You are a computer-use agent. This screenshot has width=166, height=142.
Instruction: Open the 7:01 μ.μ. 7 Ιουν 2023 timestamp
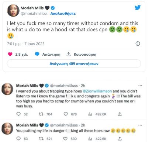pos(25,44)
